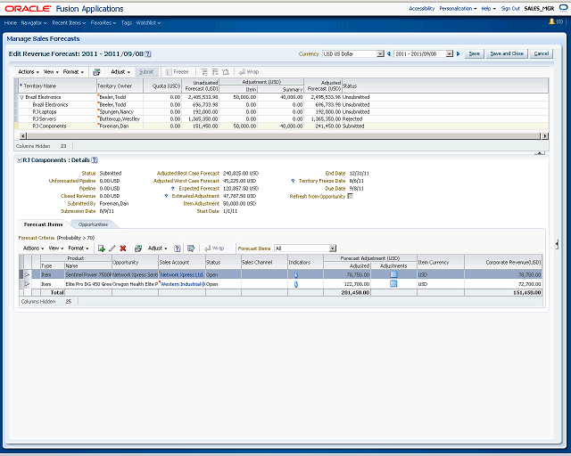Open help icon next to RJ Components Details
571x456 pixels.
95,160
